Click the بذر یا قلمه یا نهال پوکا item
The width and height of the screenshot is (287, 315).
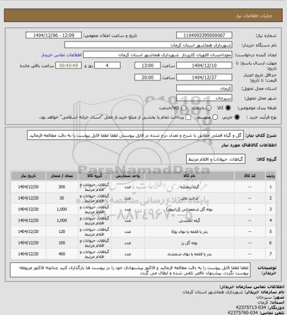click(x=189, y=232)
